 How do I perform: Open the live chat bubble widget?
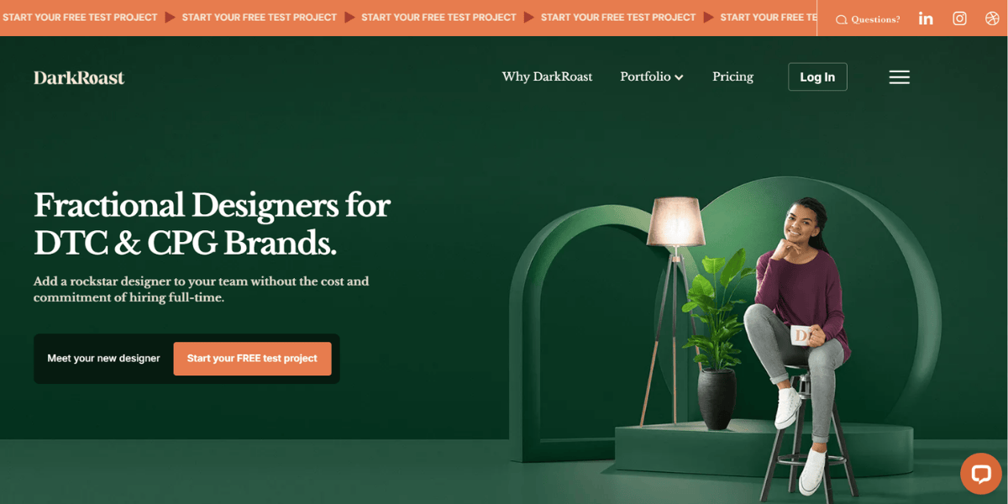[981, 474]
